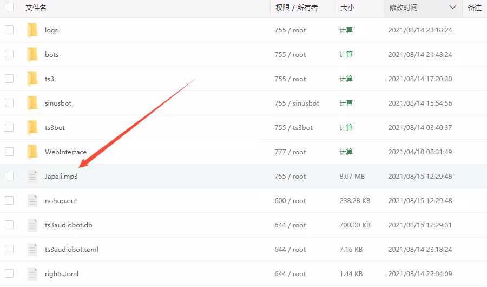Open the sinusbot folder name
This screenshot has width=487, height=287.
click(58, 103)
